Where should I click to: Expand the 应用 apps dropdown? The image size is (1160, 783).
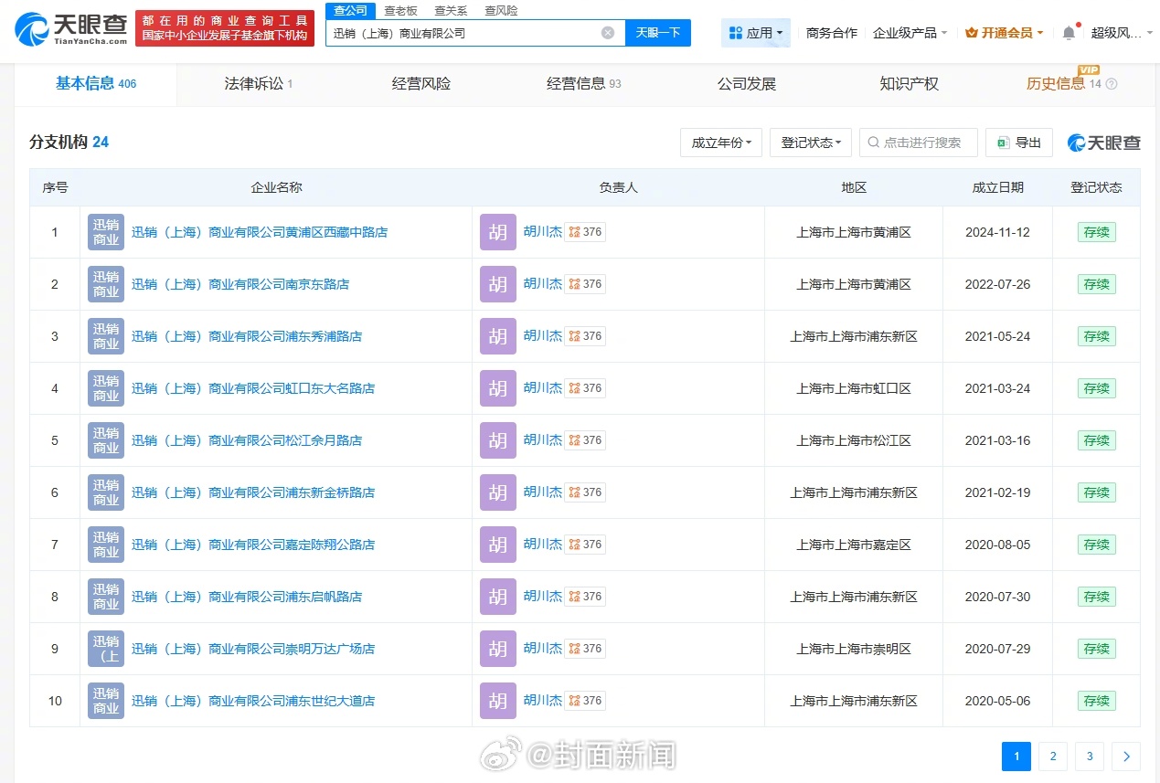pos(755,33)
